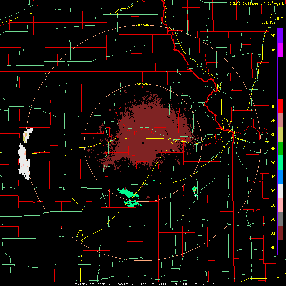Click the RA legend label
The width and height of the screenshot is (286, 286).
pos(273,163)
